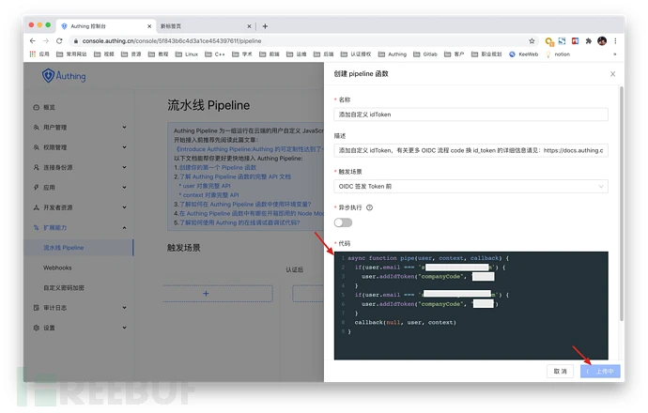Reload the page with refresh icon
Screen dimensions: 648x413
pyautogui.click(x=59, y=41)
